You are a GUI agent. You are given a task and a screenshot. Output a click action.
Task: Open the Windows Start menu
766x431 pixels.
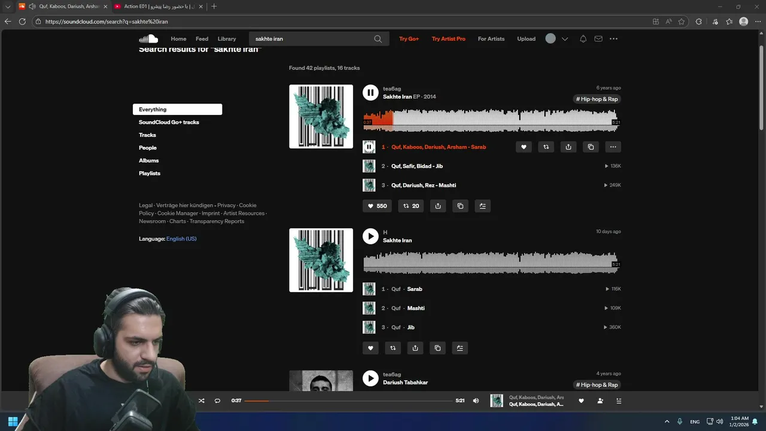pyautogui.click(x=13, y=421)
